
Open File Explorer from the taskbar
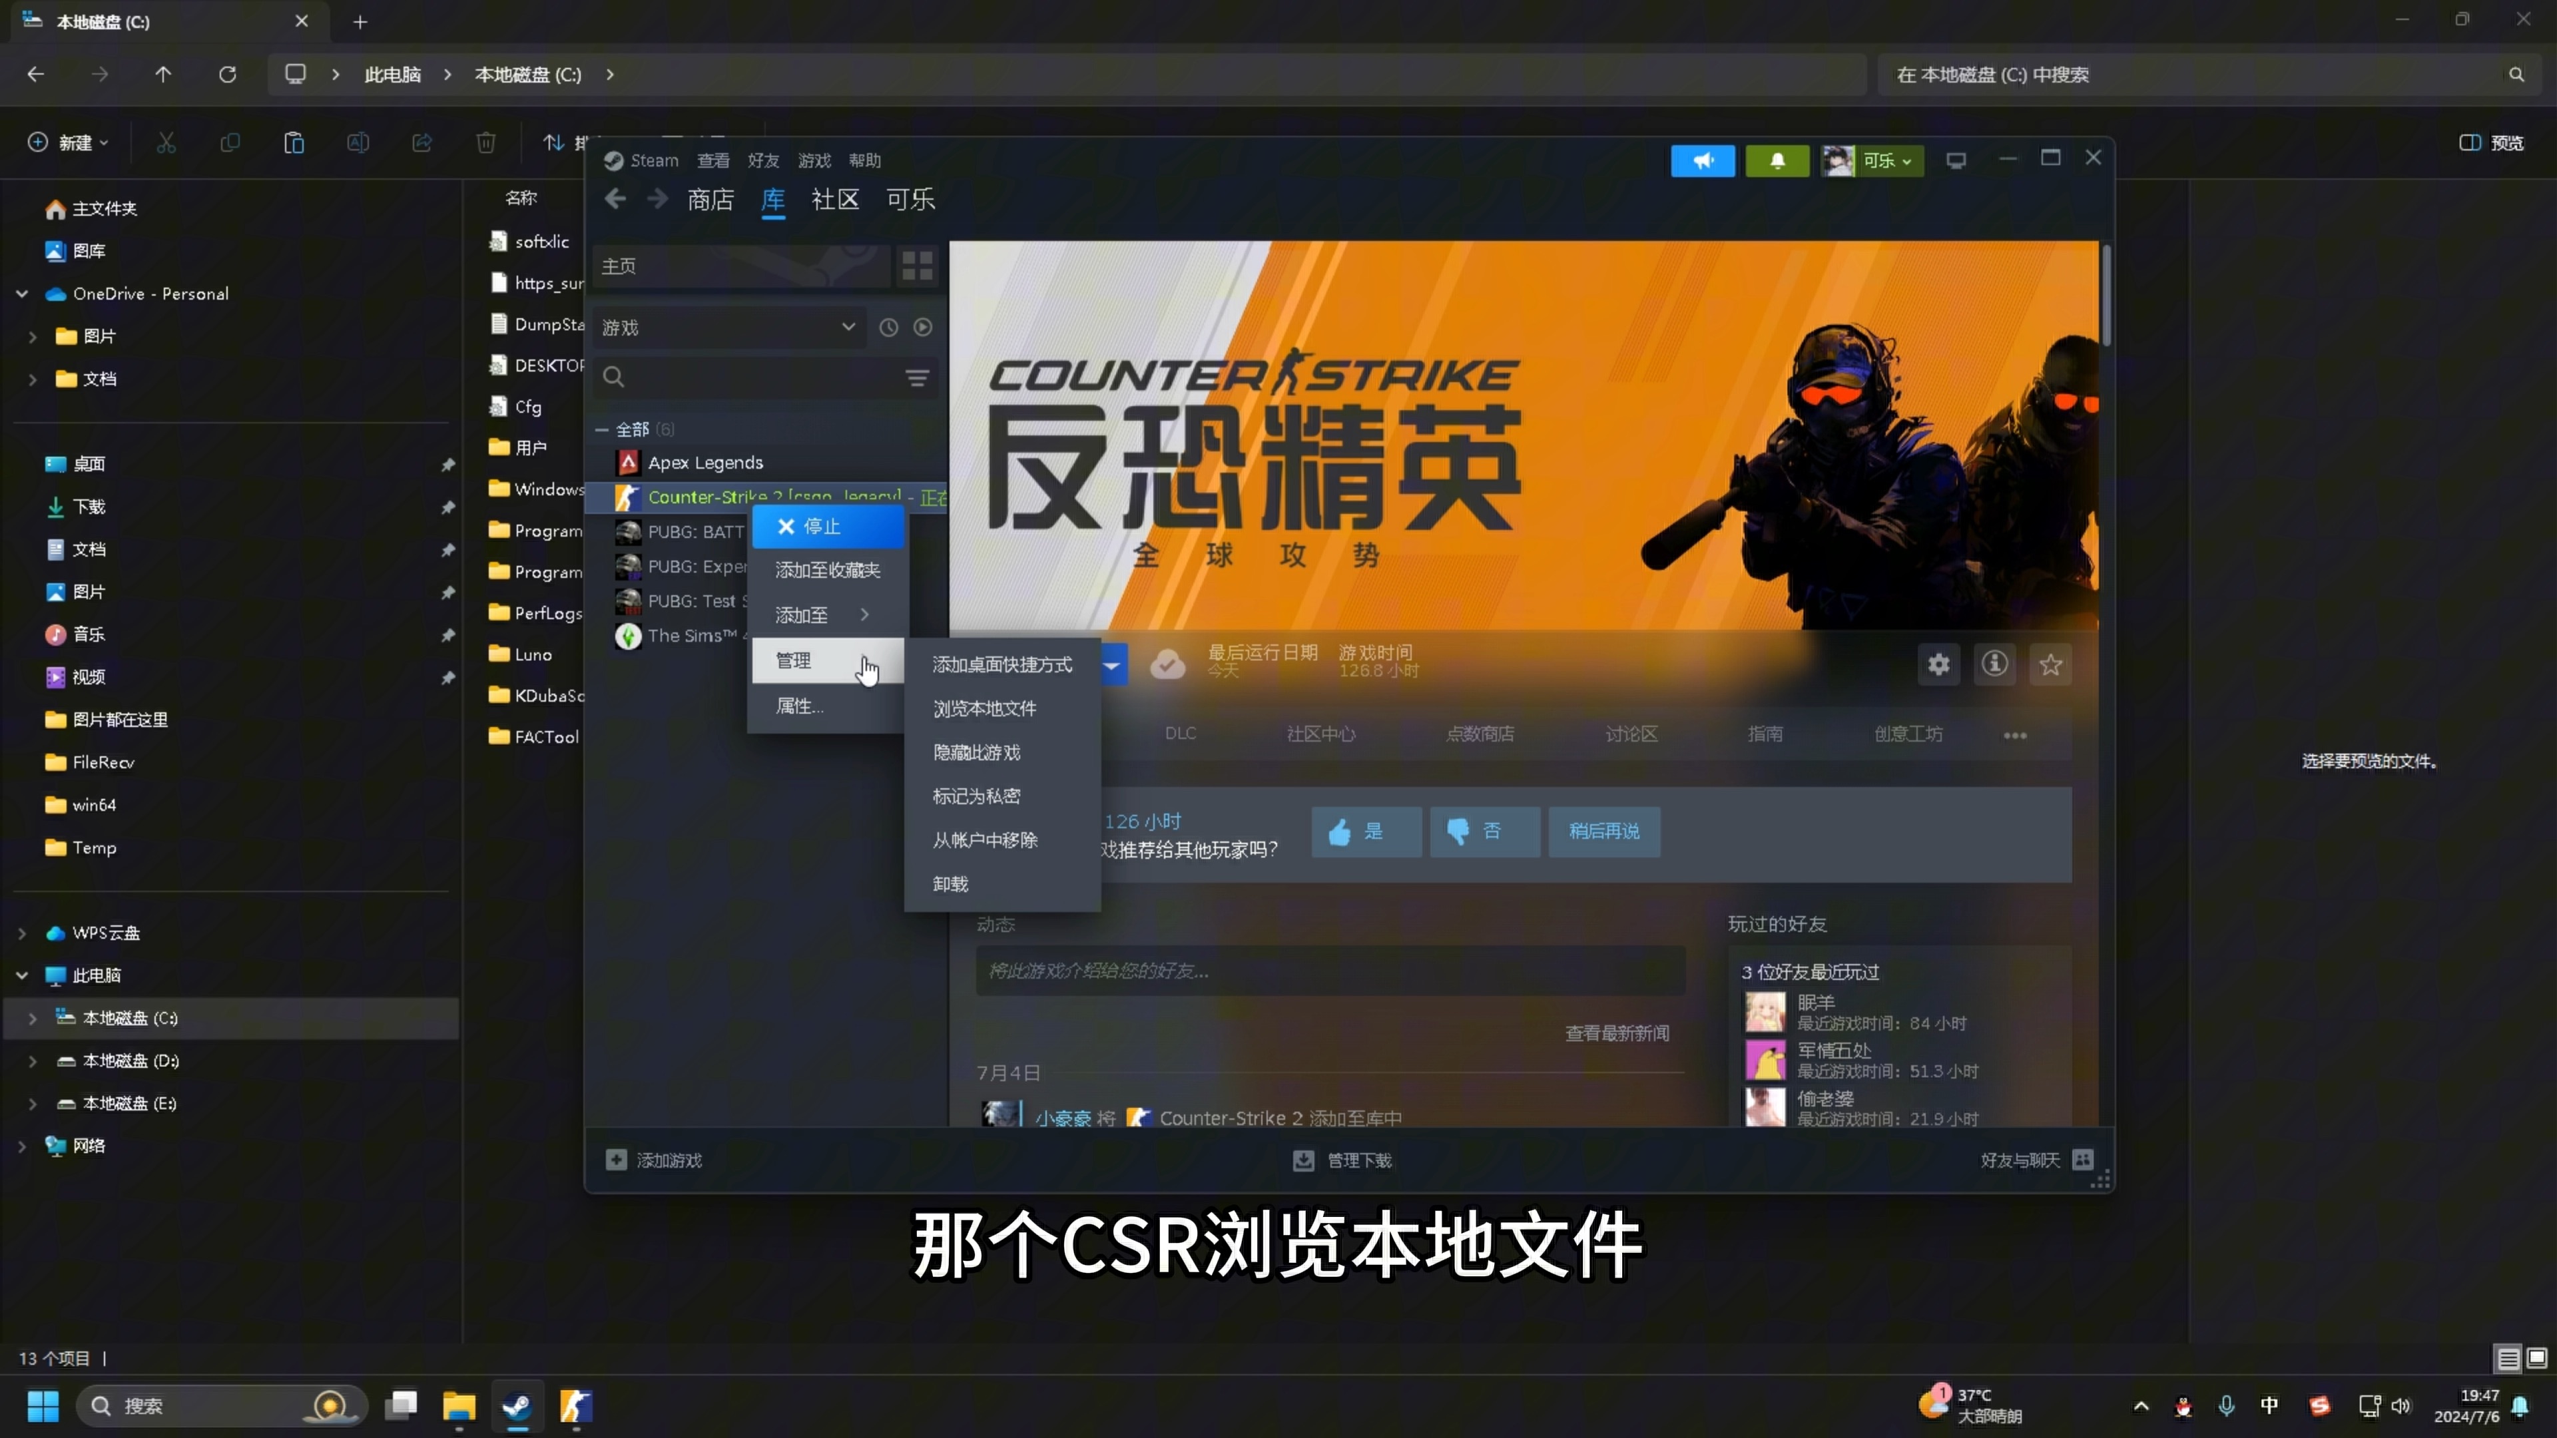(459, 1406)
